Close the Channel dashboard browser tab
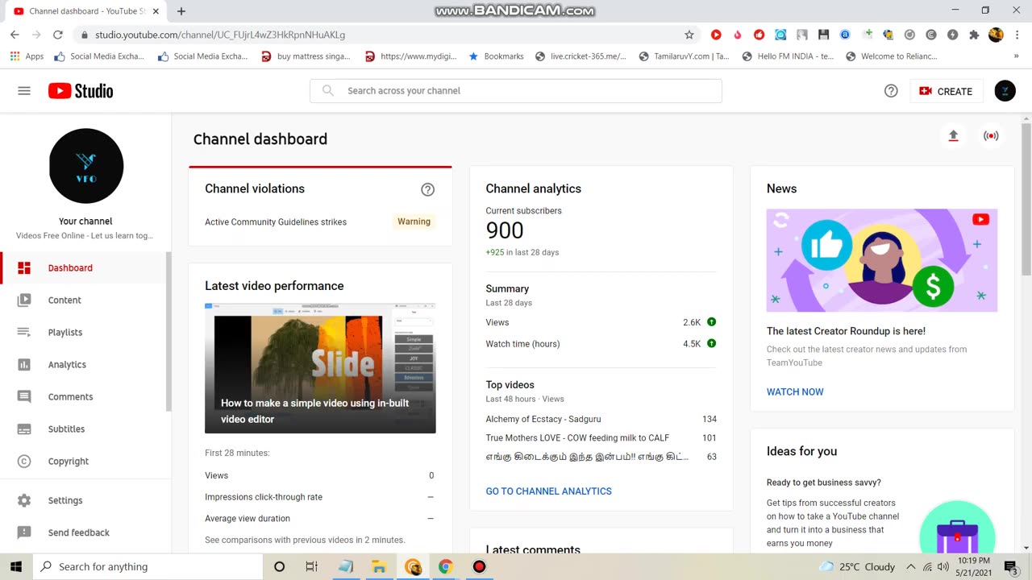Screen dimensions: 1032x580 tap(156, 11)
